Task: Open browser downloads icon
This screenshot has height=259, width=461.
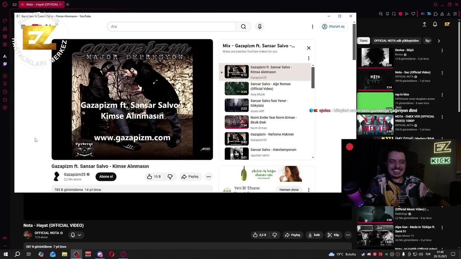Action: click(x=449, y=14)
